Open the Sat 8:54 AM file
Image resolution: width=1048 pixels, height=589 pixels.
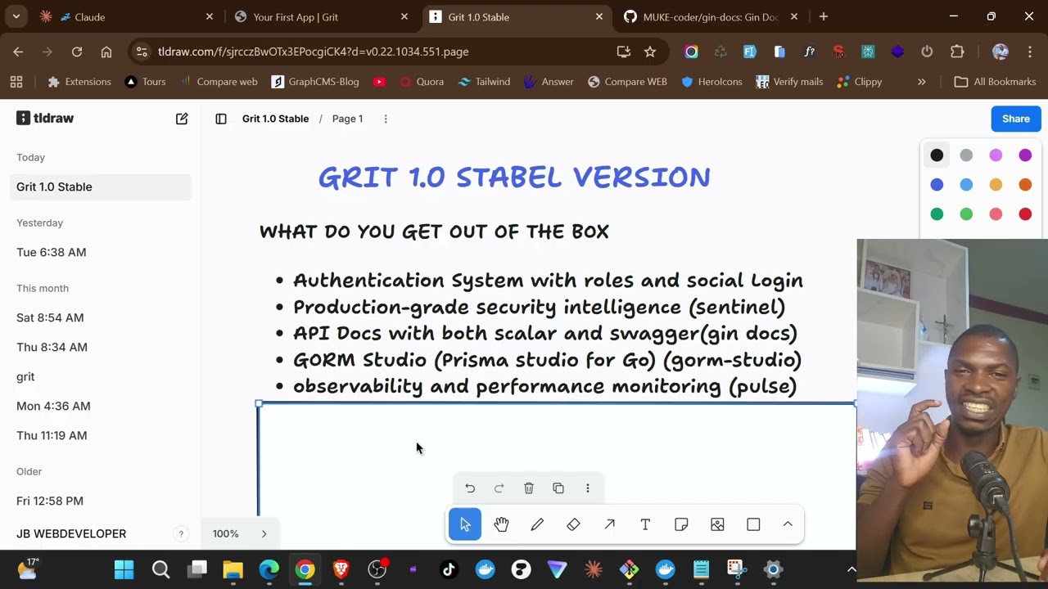[x=100, y=317]
